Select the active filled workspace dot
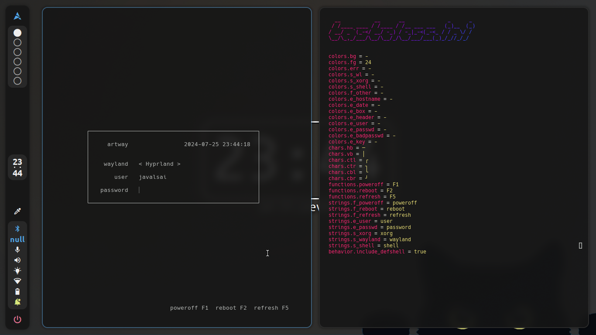The width and height of the screenshot is (596, 335). (17, 33)
